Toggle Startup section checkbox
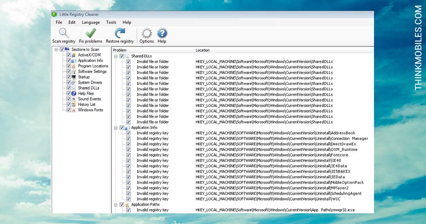 click(69, 77)
